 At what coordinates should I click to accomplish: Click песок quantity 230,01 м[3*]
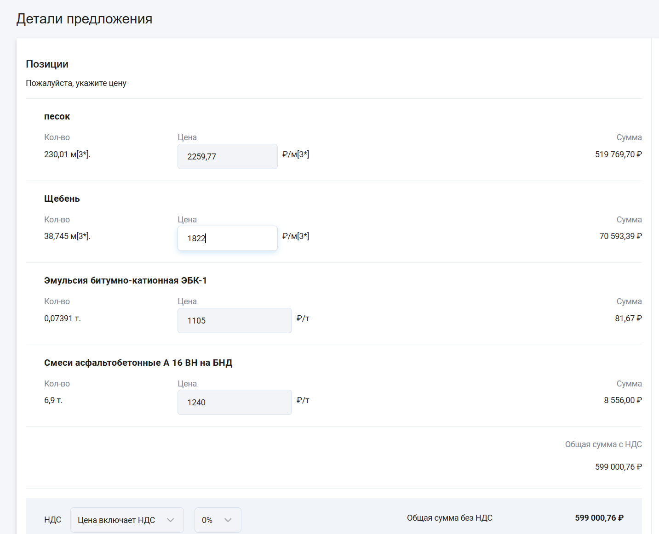pos(67,154)
